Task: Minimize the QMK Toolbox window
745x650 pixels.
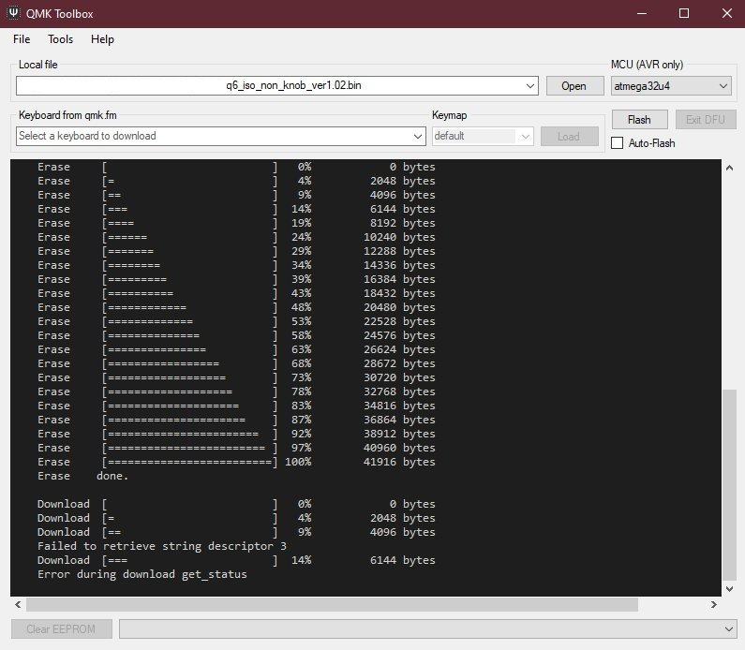Action: (x=642, y=13)
